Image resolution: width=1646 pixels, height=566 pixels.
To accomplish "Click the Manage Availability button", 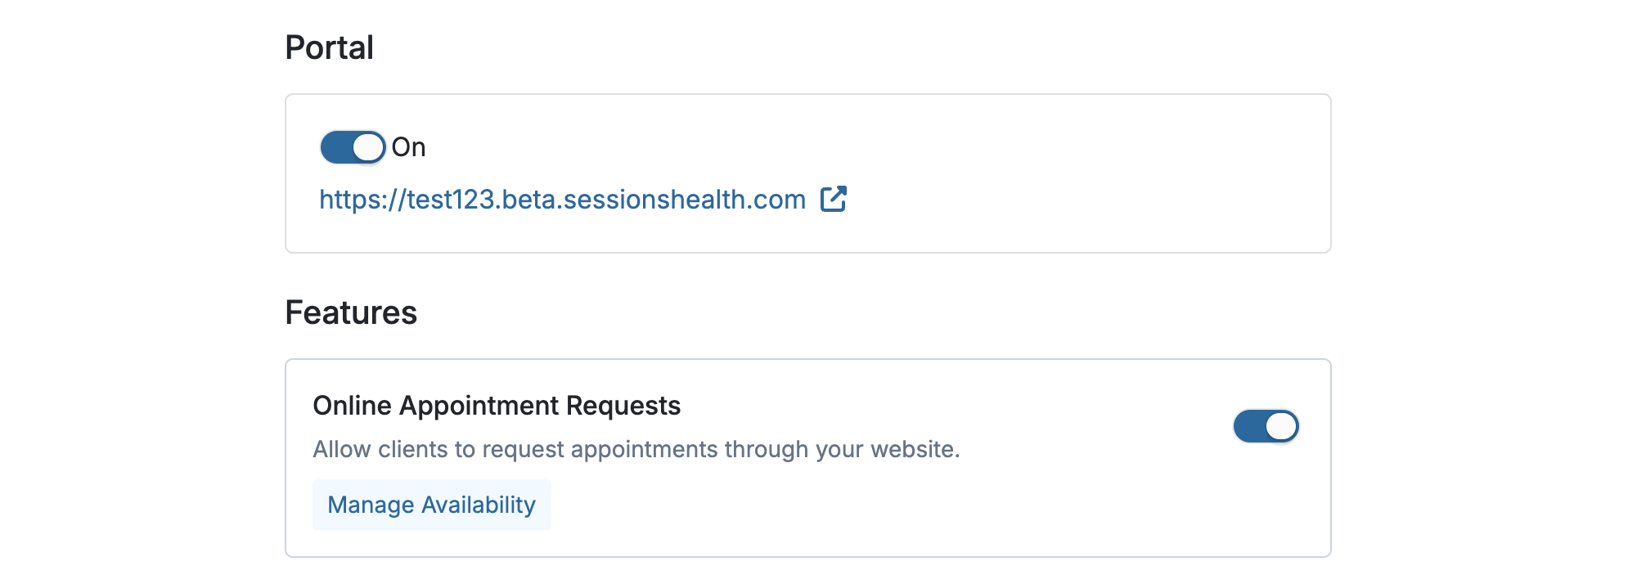I will click(x=431, y=505).
